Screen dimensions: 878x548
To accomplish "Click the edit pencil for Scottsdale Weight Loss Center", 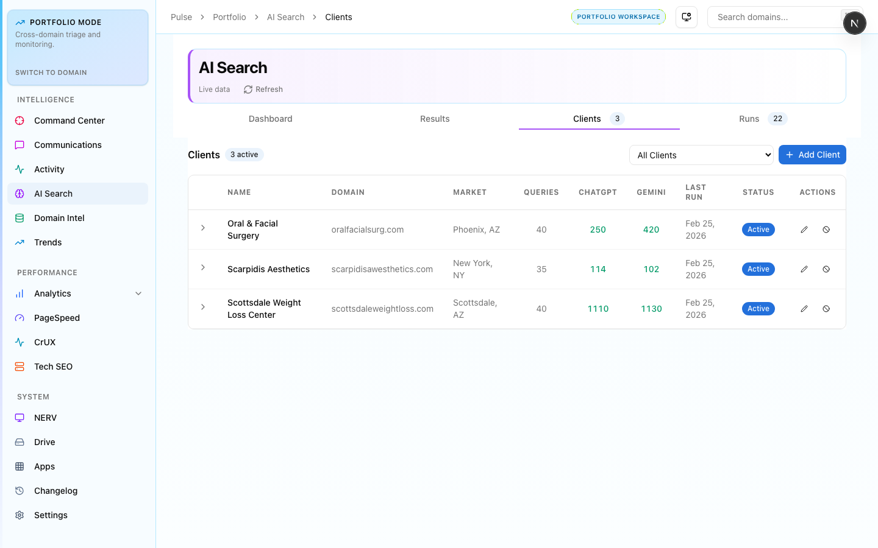I will coord(804,309).
